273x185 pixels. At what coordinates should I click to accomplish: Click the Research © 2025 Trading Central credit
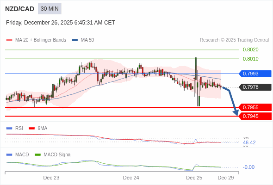point(234,40)
